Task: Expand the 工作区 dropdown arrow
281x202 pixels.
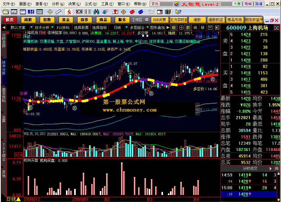Action: [147, 19]
